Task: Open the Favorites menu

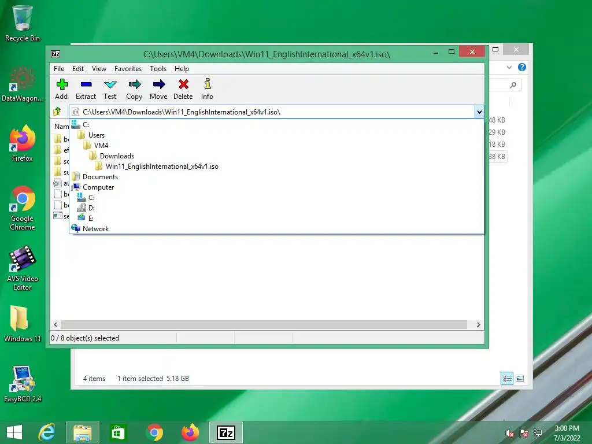Action: click(x=128, y=69)
